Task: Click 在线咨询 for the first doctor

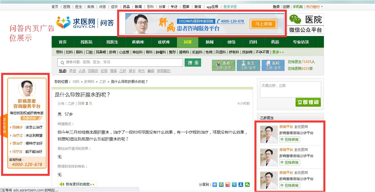Action: click(289, 139)
